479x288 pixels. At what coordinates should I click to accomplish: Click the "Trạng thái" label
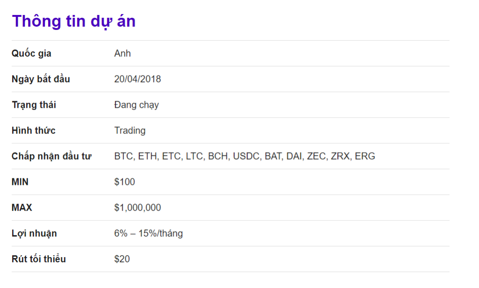(x=34, y=105)
